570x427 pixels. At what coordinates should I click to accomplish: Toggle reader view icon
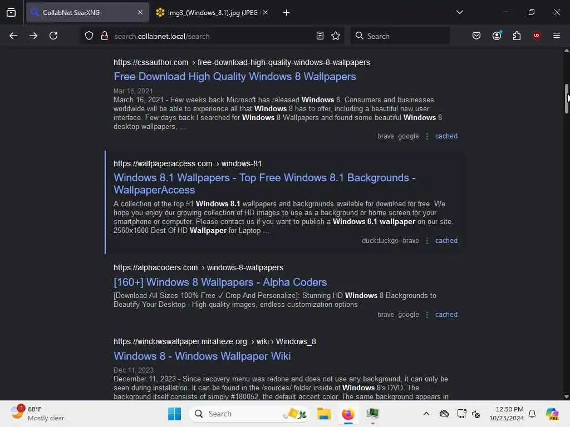[x=320, y=36]
